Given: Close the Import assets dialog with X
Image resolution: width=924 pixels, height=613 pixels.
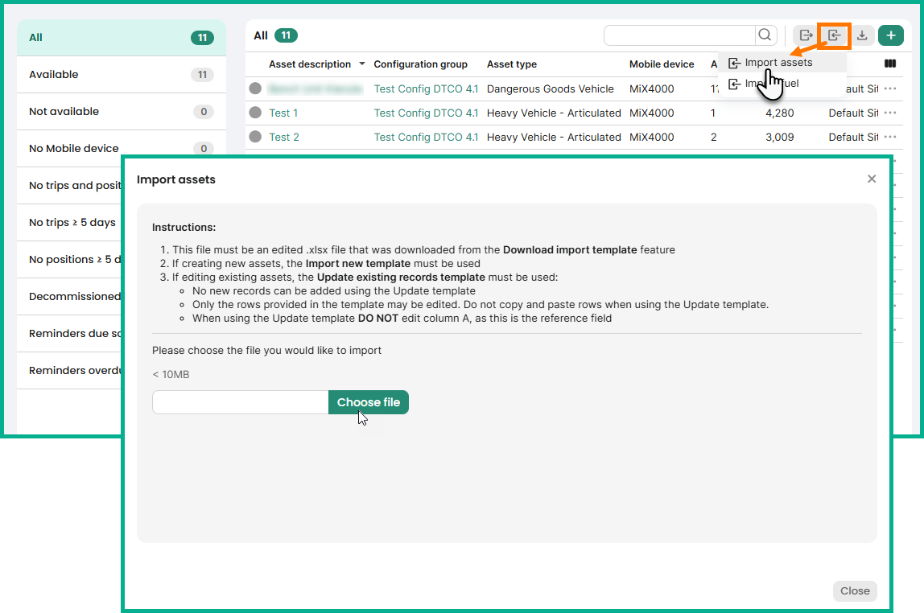Looking at the screenshot, I should 872,179.
